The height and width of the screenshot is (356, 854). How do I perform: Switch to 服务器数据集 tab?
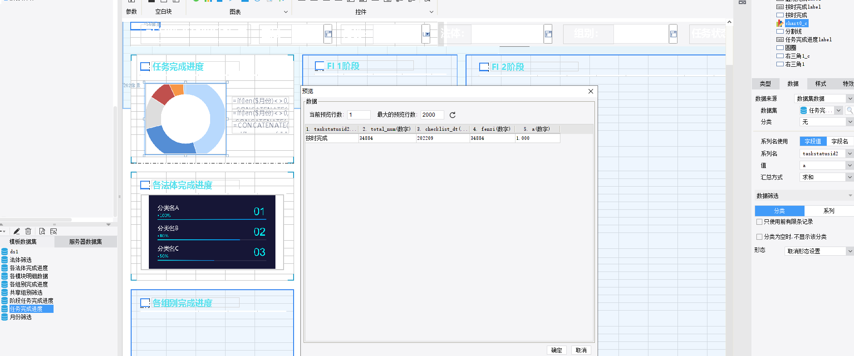[x=86, y=242]
